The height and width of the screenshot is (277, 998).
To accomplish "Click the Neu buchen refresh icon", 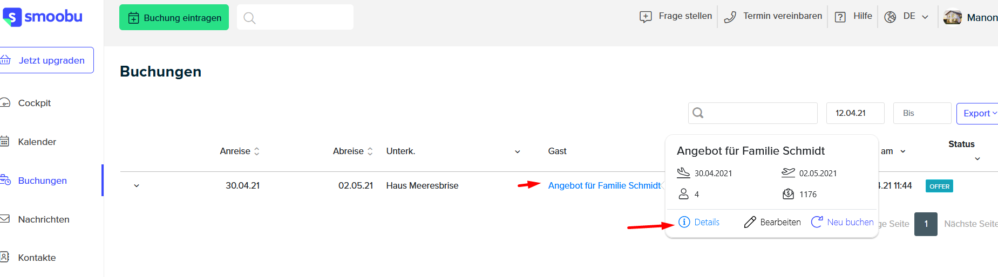I will [817, 222].
